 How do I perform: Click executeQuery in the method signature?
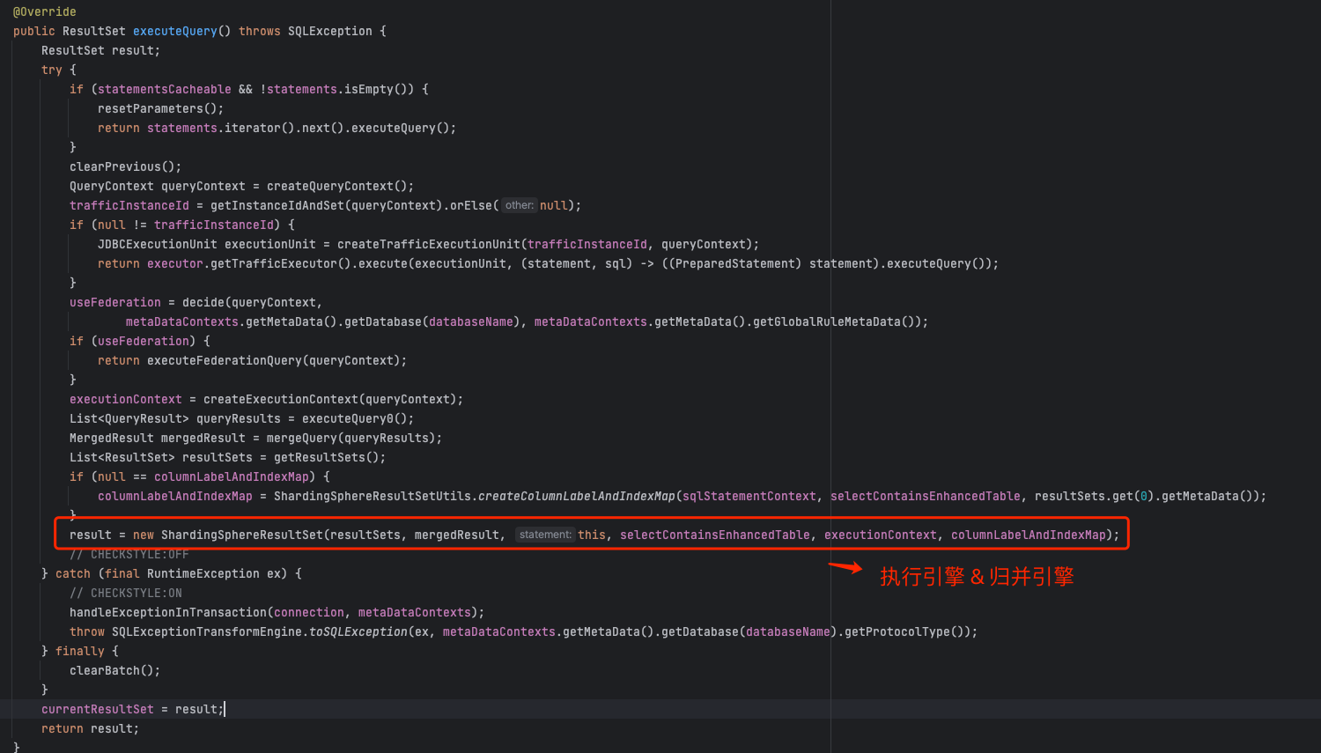tap(174, 31)
